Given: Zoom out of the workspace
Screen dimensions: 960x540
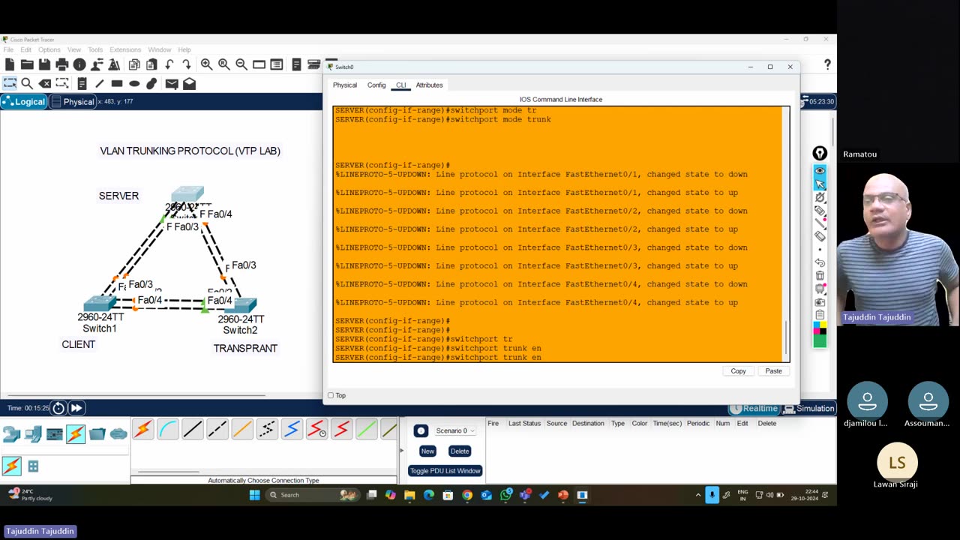Looking at the screenshot, I should click(x=241, y=64).
